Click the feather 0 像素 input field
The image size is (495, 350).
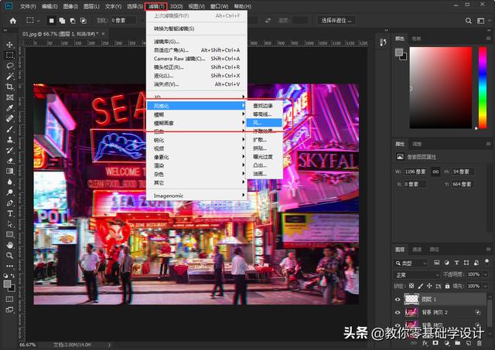click(123, 21)
